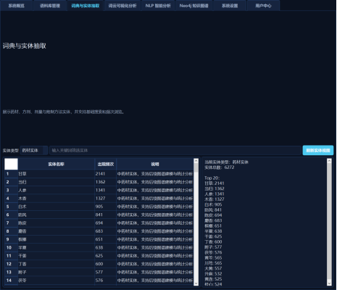
Task: Click the 黄连: 525 line in summary
Action: tap(213, 279)
